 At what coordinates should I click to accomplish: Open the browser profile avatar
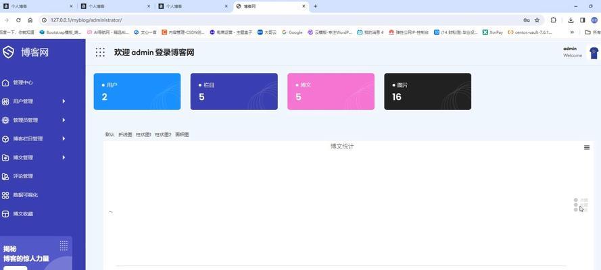coord(594,20)
